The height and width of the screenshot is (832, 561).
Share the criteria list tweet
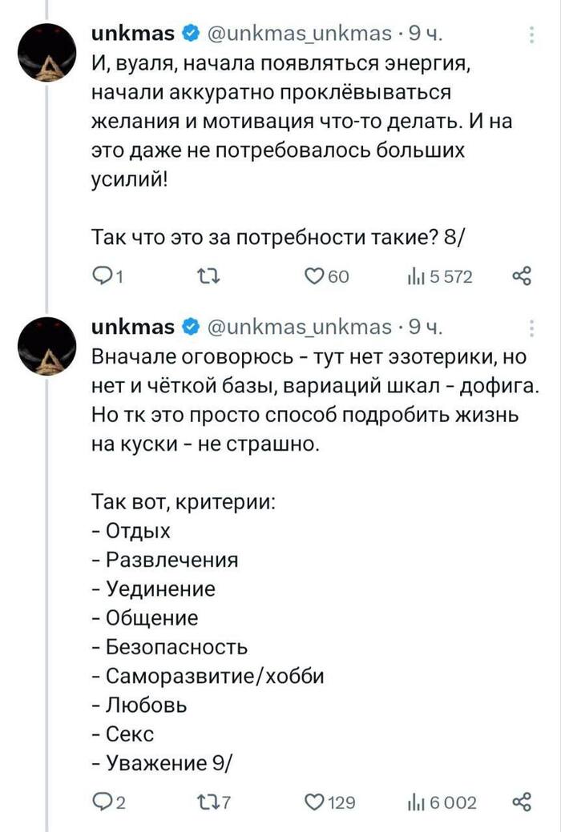coord(522,802)
